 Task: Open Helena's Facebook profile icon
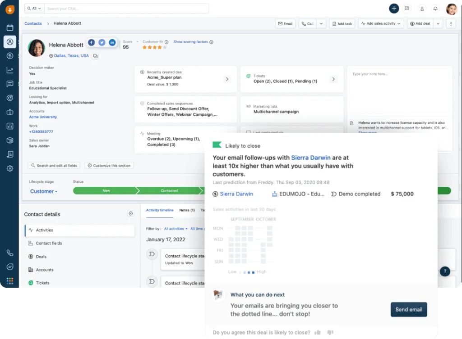pos(92,43)
